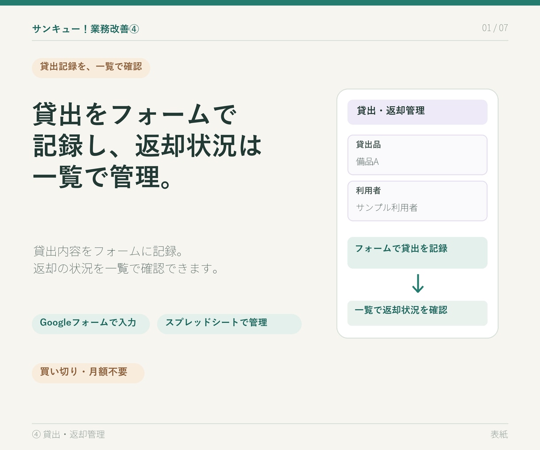Click the 貸出・返却管理 card header
Viewport: 540px width, 450px height.
coord(417,112)
